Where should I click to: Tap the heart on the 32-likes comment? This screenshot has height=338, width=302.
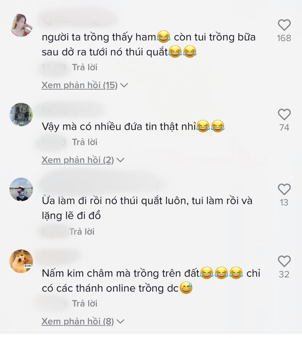click(284, 261)
